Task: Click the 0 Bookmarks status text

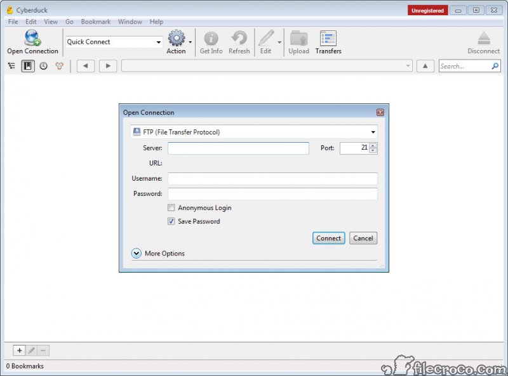Action: [x=25, y=366]
